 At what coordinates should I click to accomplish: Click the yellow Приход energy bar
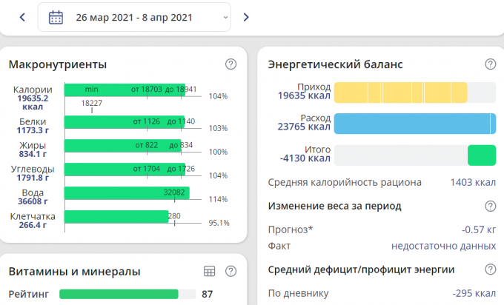tap(400, 93)
